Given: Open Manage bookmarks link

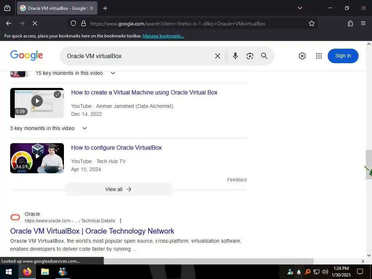Looking at the screenshot, I should tap(163, 36).
